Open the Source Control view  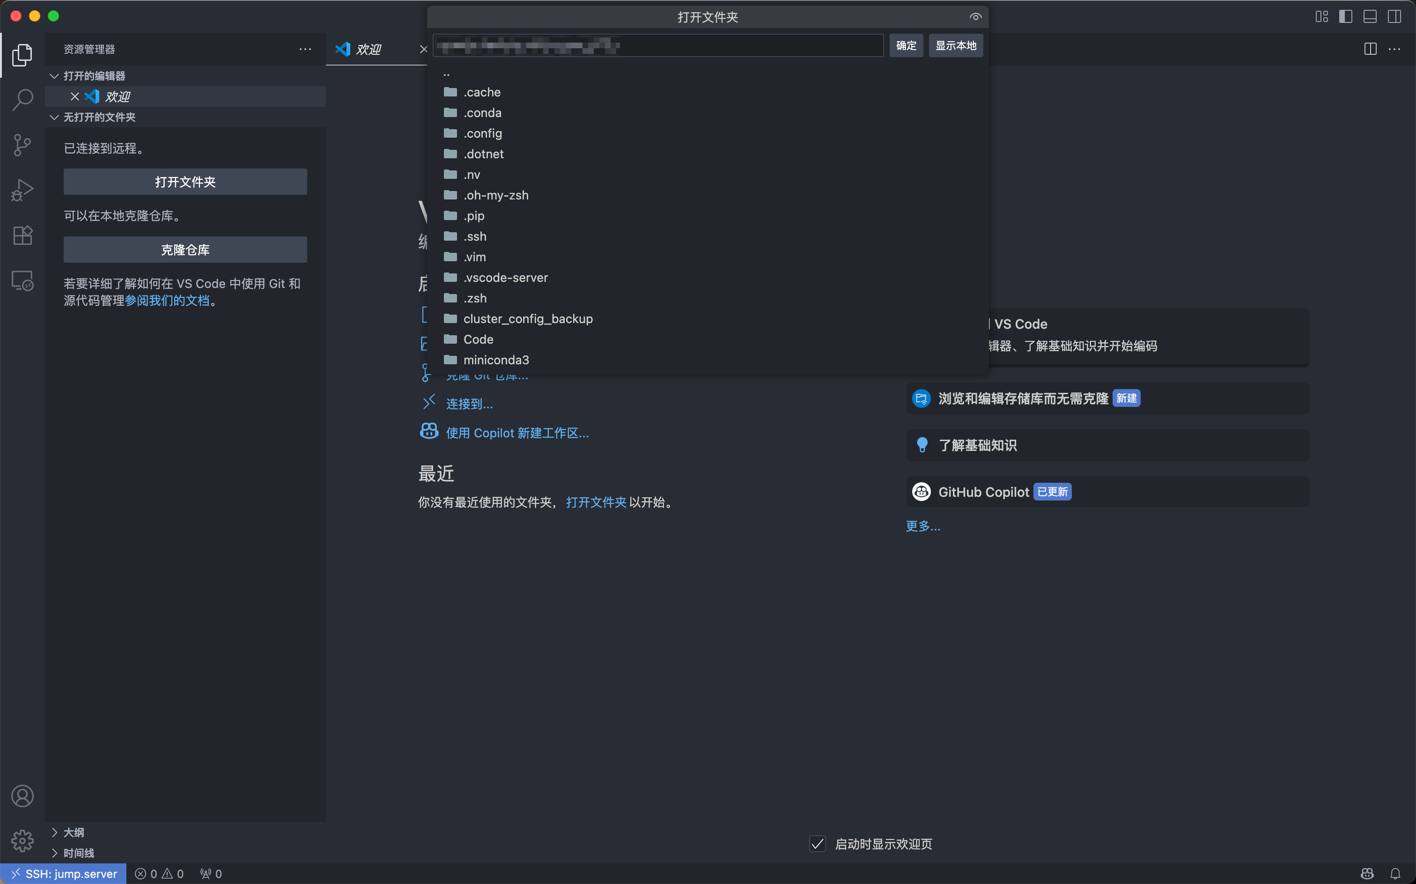22,144
